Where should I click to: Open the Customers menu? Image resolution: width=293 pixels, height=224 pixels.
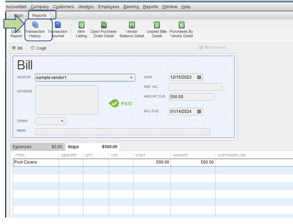click(x=63, y=7)
